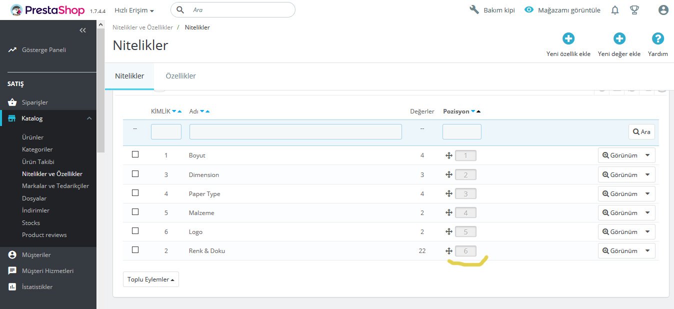674x309 pixels.
Task: Sort KİMLİK column ascending arrow
Action: tap(179, 111)
